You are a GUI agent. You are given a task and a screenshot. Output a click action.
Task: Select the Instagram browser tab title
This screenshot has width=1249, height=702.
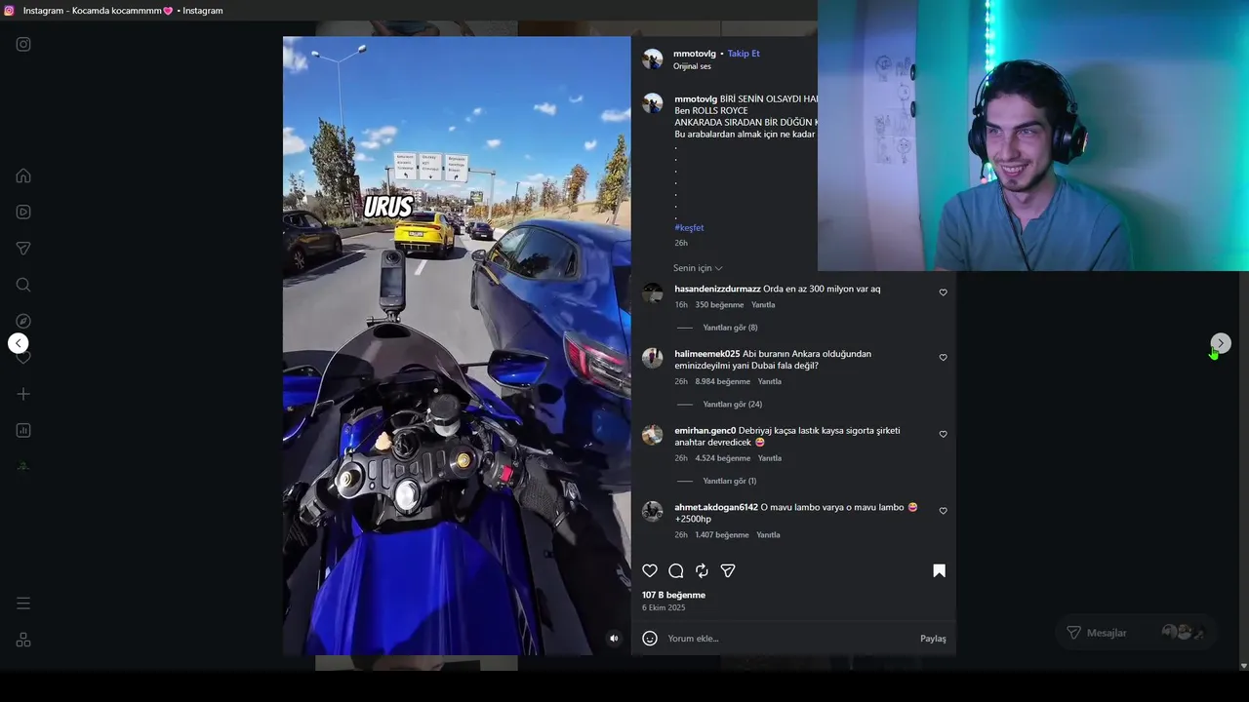(x=123, y=11)
